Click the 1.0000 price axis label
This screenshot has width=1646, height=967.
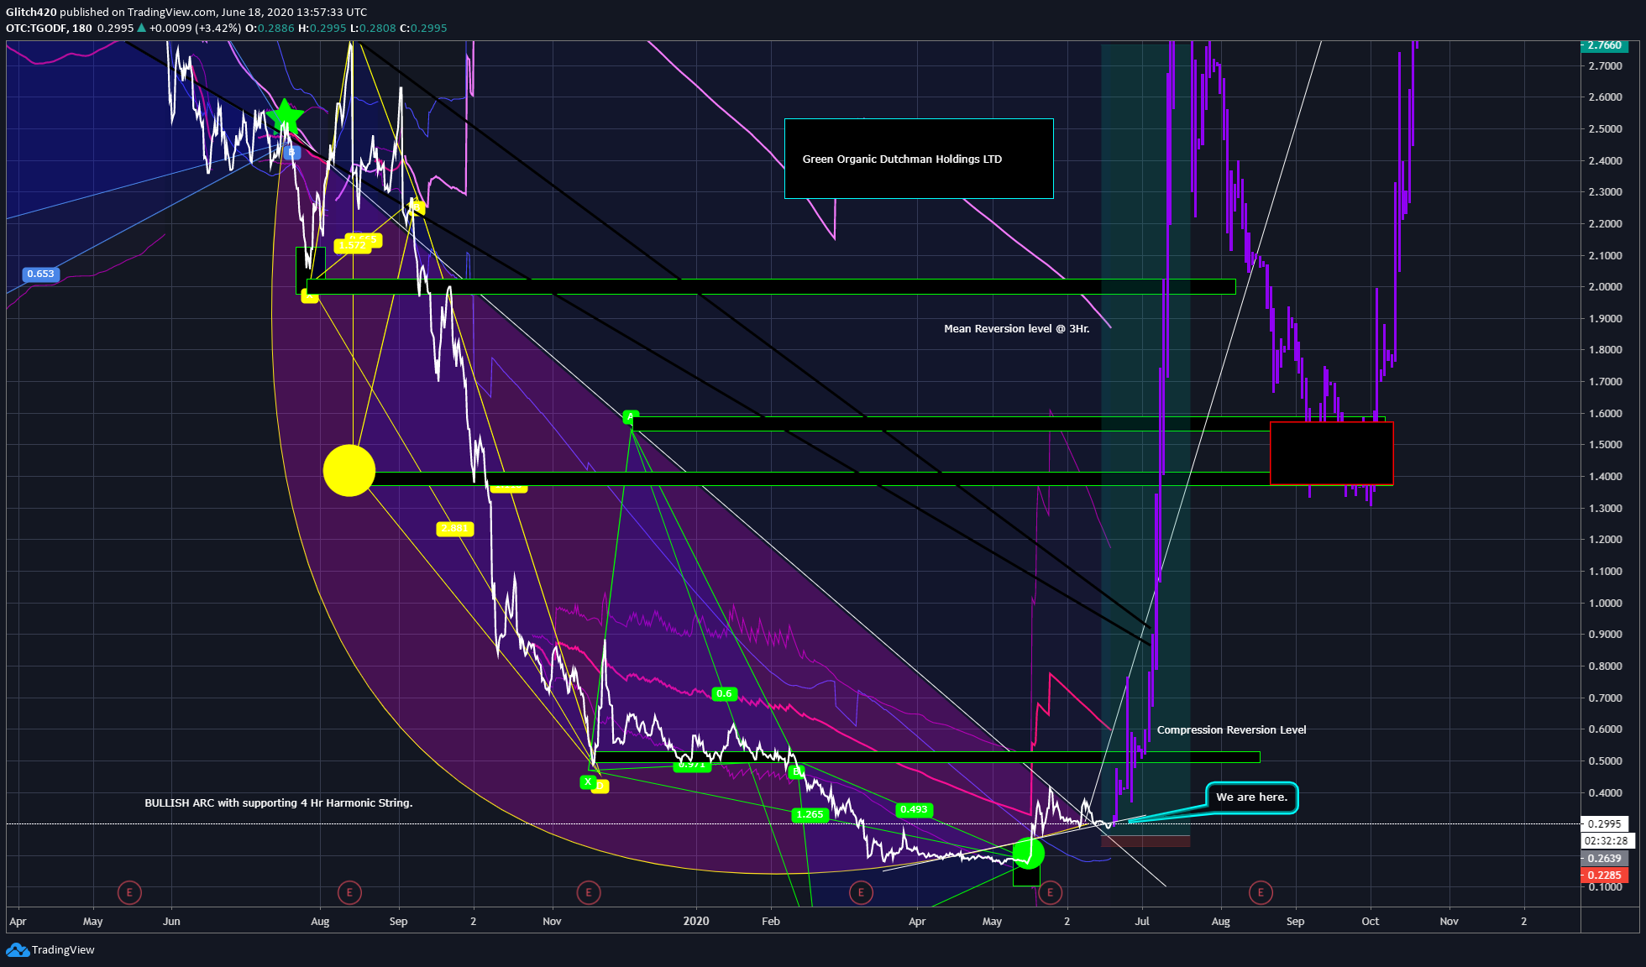pos(1605,604)
